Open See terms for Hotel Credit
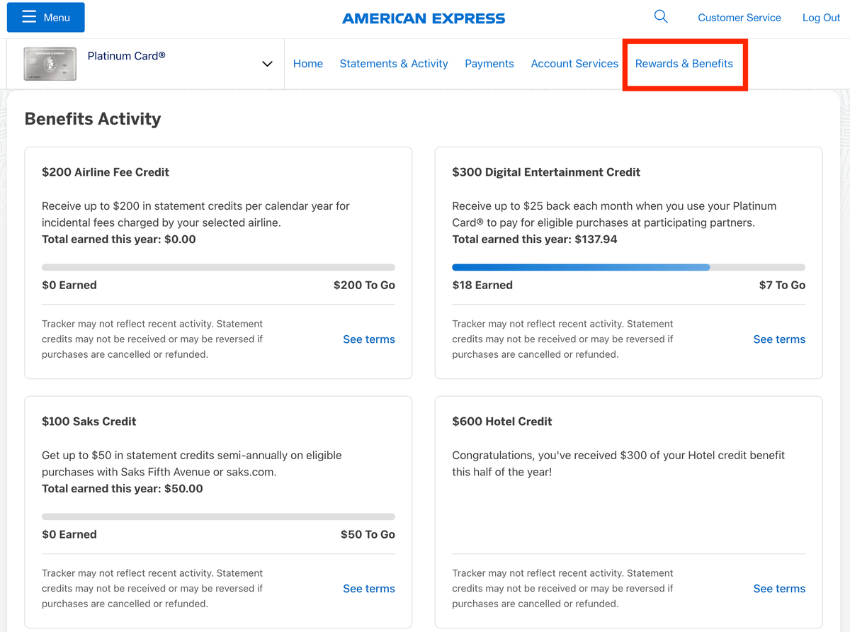The width and height of the screenshot is (850, 632). click(779, 589)
